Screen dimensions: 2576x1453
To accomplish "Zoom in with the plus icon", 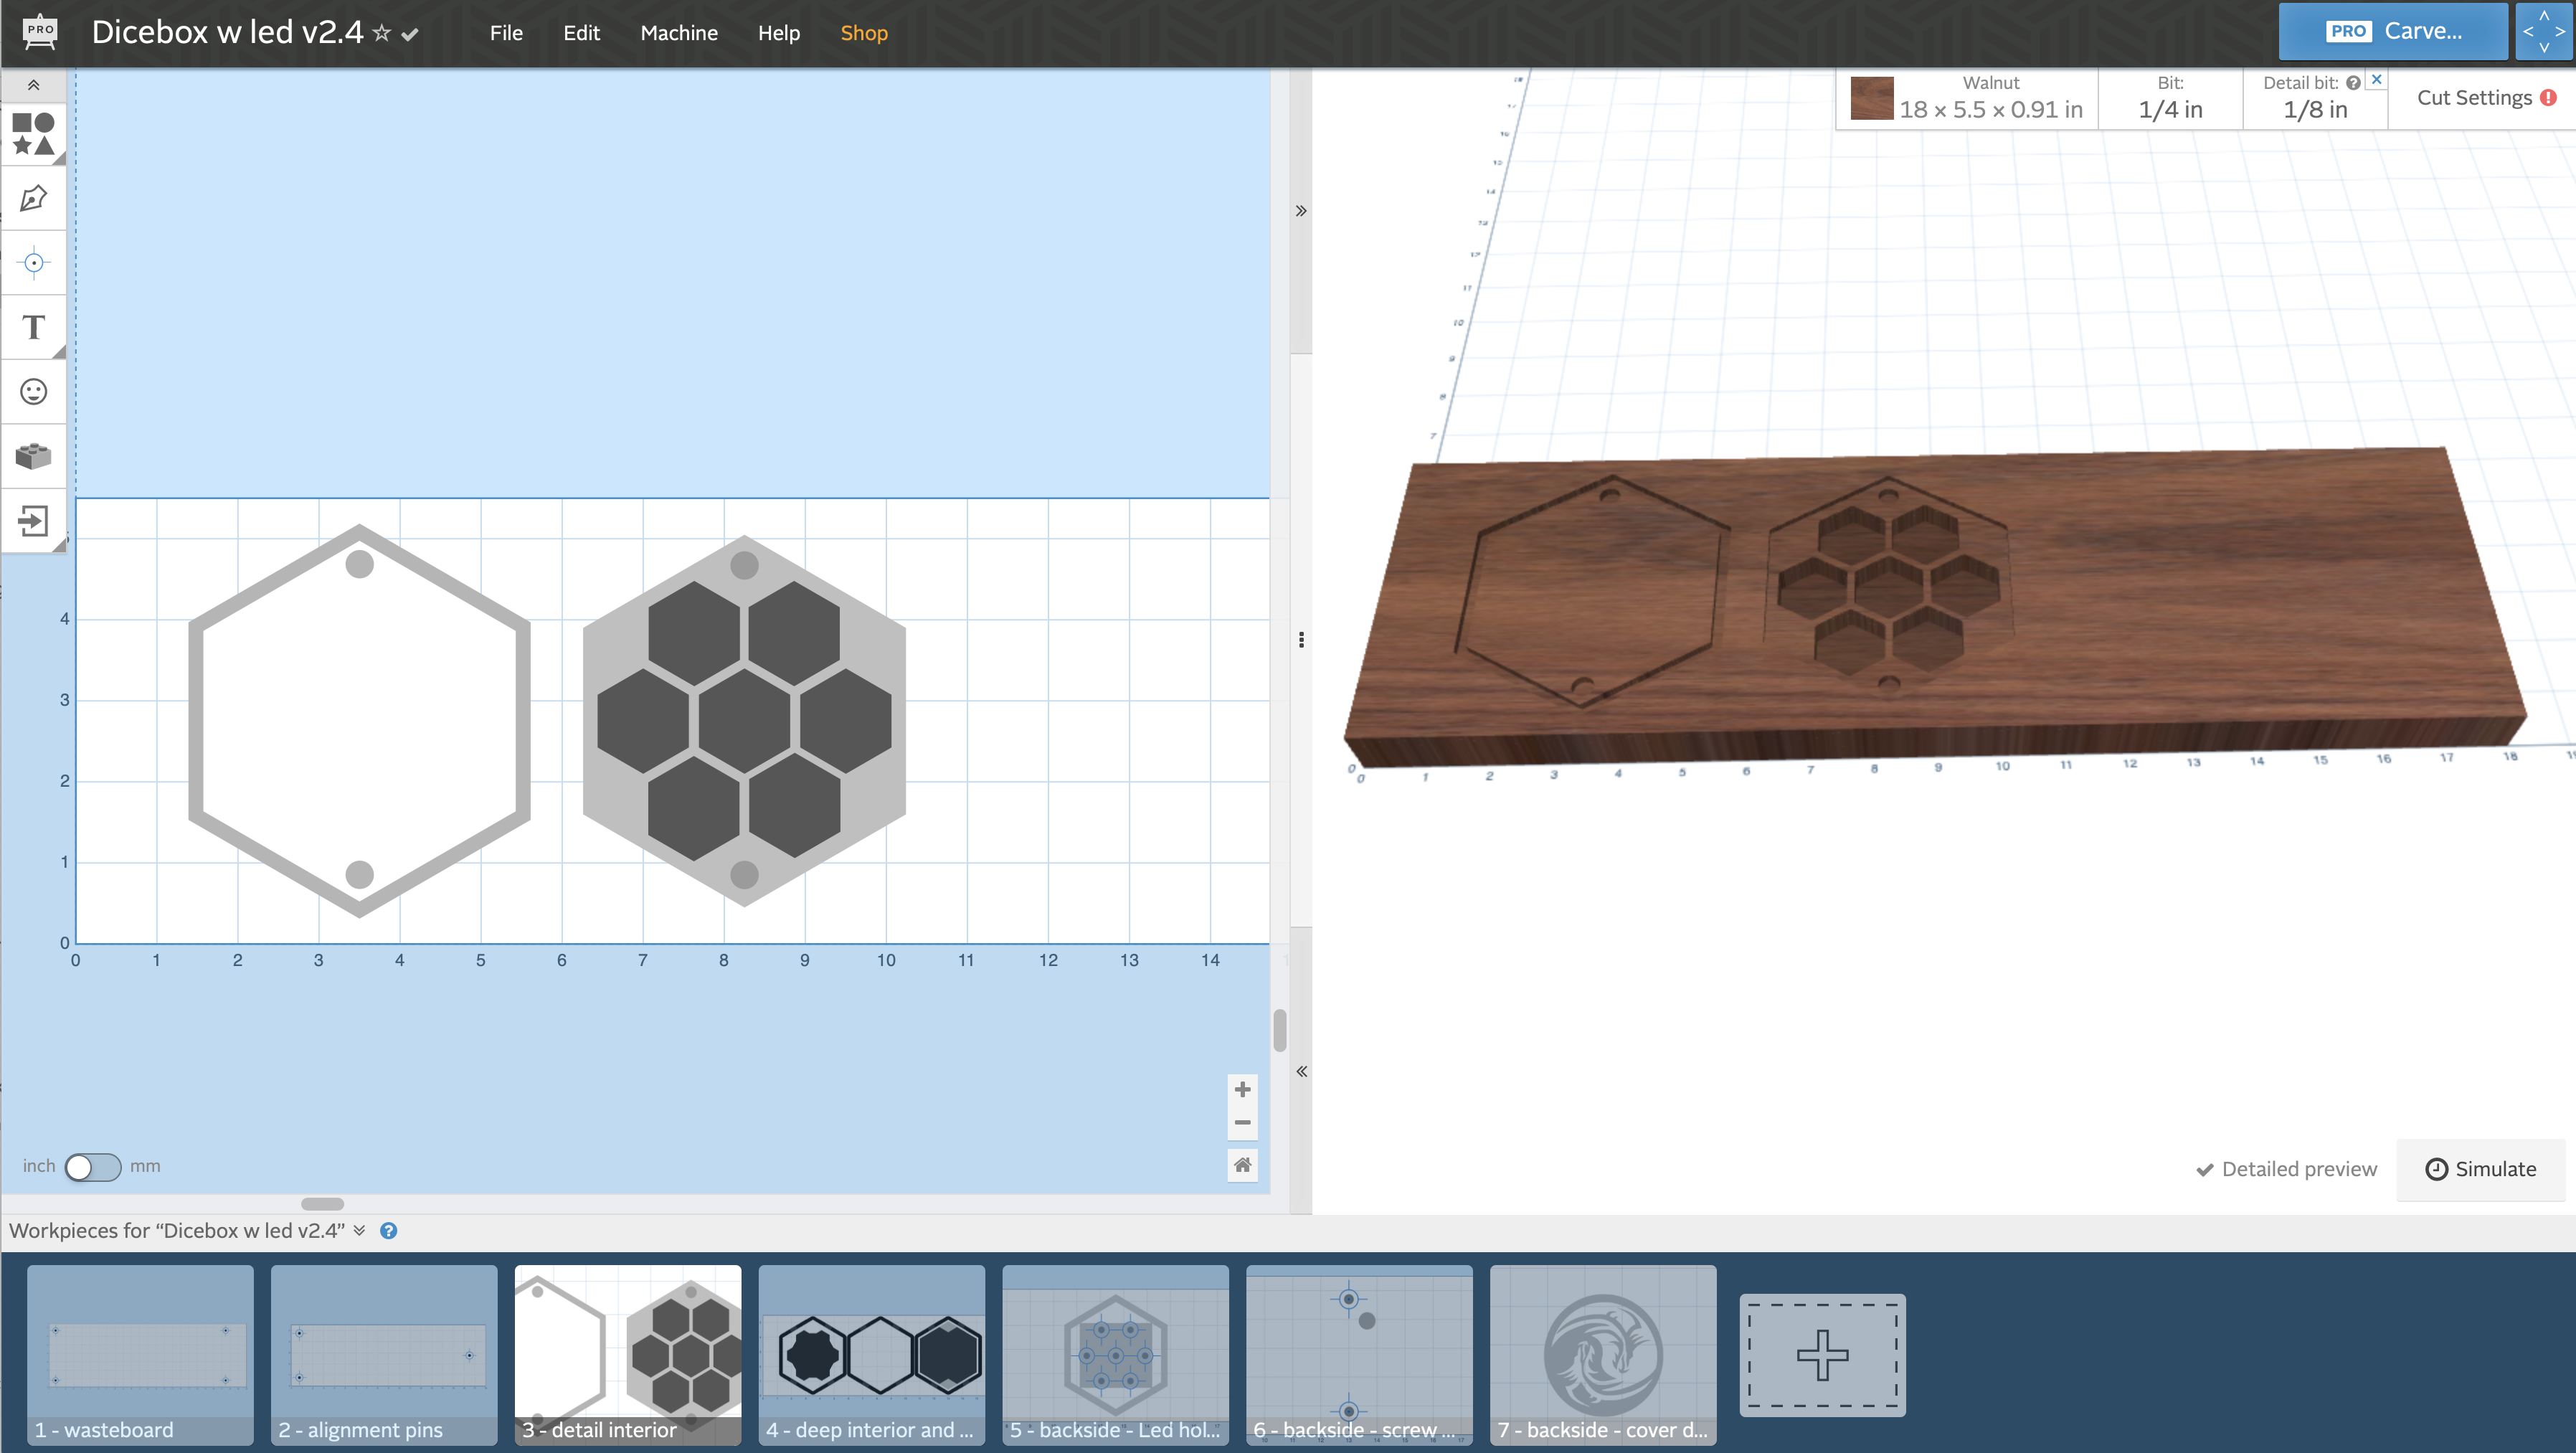I will pyautogui.click(x=1242, y=1089).
